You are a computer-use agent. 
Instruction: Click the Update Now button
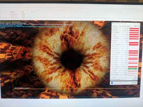point(134,83)
